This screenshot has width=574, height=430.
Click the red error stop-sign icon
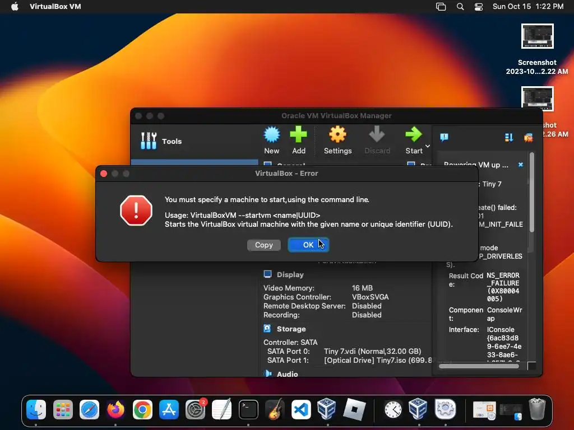(136, 211)
